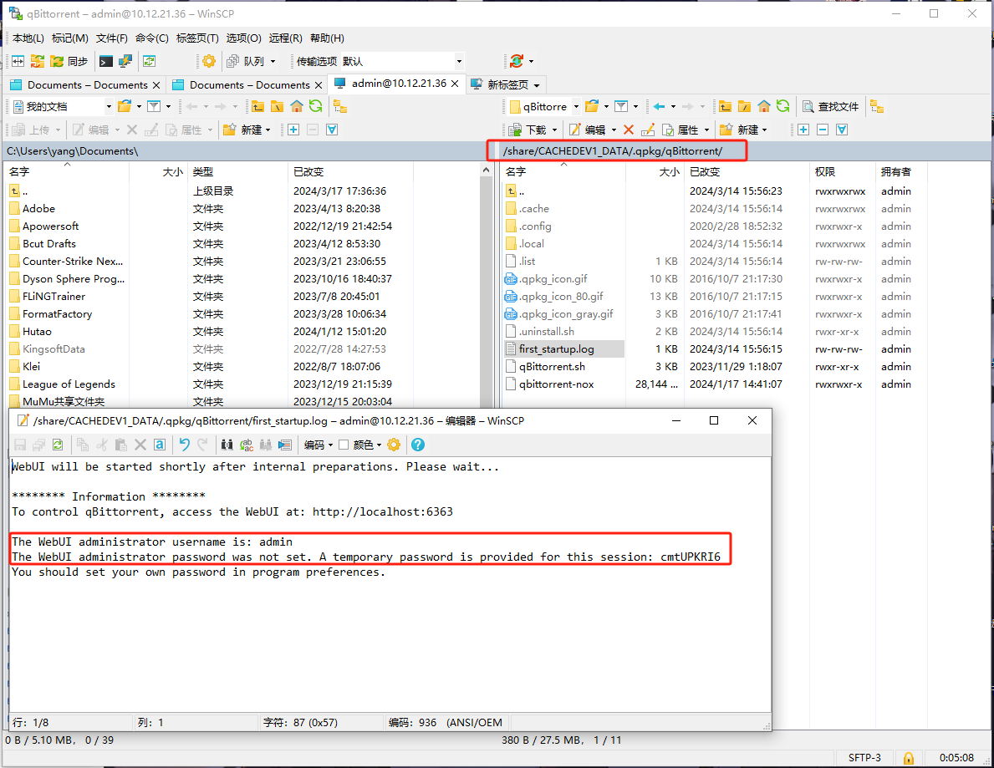Viewport: 994px width, 768px height.
Task: Expand the 队列 queue dropdown arrow
Action: pos(273,62)
